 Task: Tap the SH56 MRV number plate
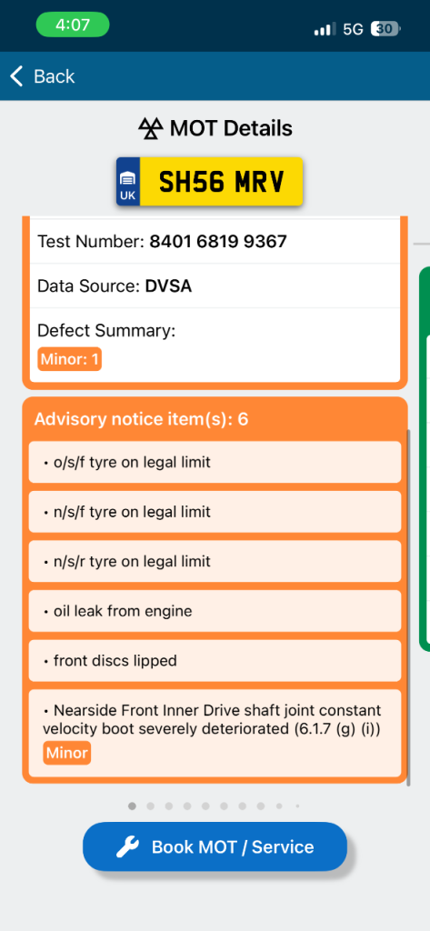[x=210, y=182]
